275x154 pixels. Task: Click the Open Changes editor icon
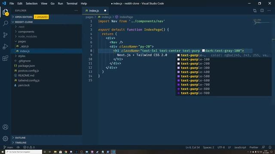[x=255, y=11]
